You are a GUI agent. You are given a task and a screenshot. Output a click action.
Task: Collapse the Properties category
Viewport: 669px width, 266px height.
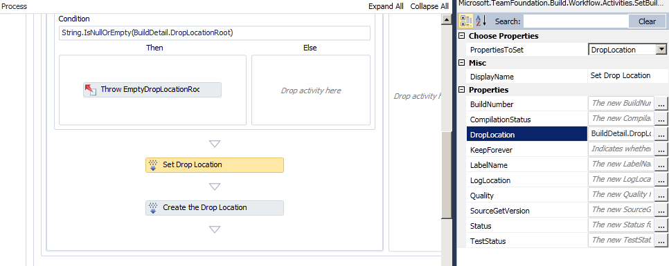tap(461, 90)
